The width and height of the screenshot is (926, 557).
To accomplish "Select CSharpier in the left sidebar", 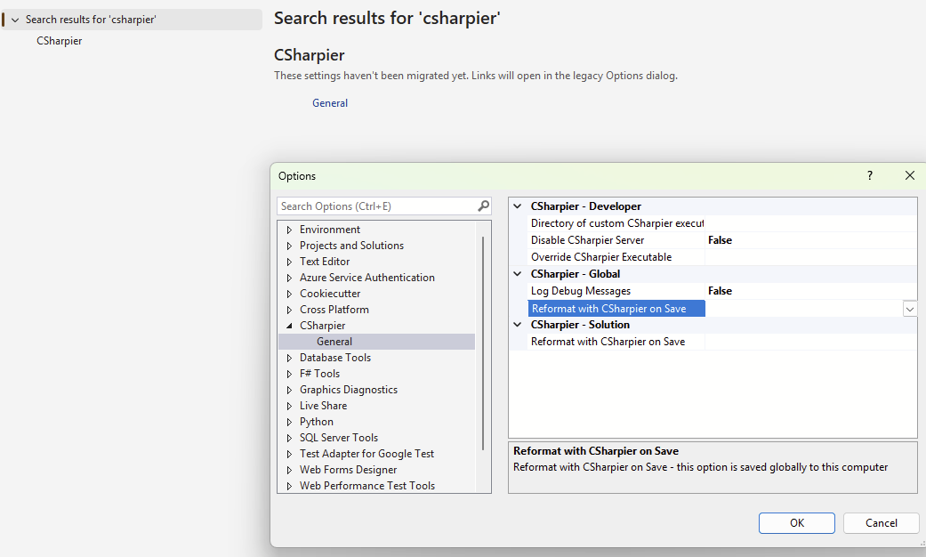I will click(60, 41).
